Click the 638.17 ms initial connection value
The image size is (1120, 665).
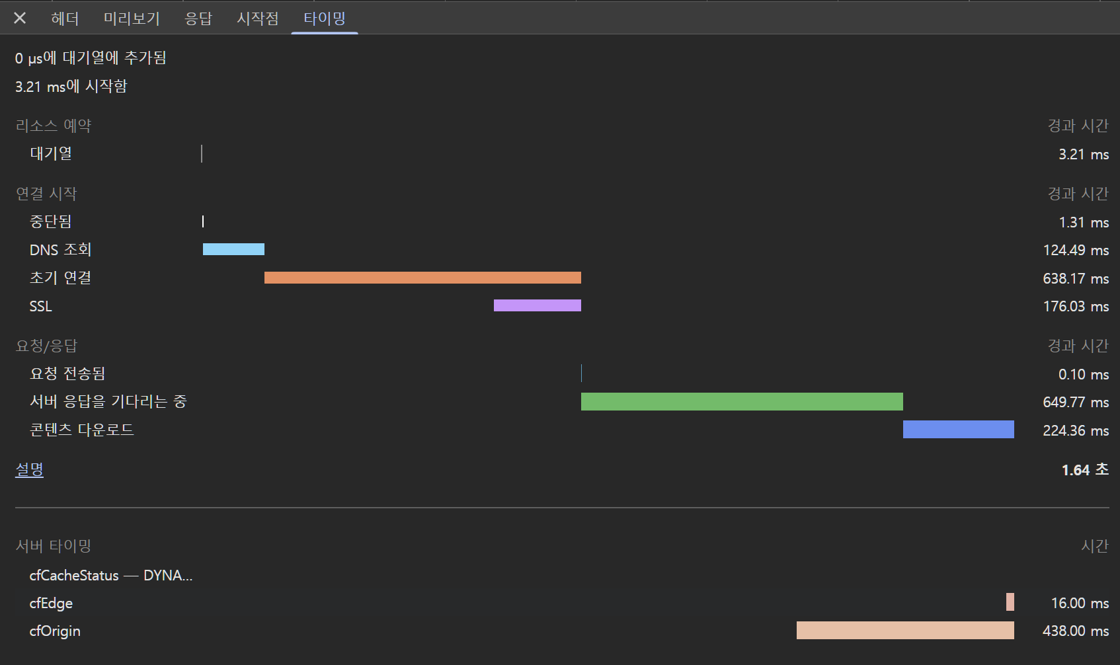pos(1075,278)
